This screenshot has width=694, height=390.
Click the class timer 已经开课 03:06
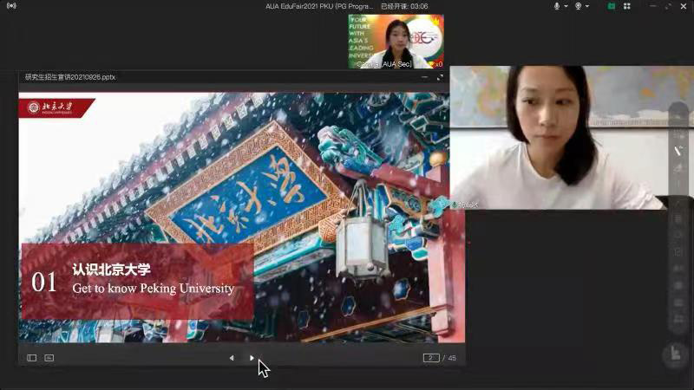pyautogui.click(x=404, y=6)
